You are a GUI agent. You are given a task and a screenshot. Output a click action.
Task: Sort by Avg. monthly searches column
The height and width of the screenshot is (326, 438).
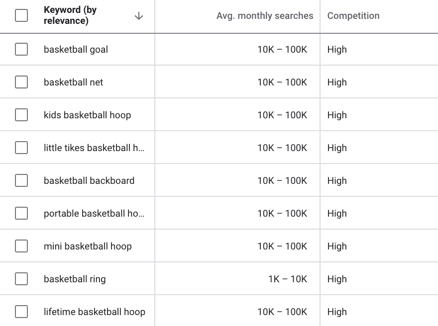(x=265, y=15)
